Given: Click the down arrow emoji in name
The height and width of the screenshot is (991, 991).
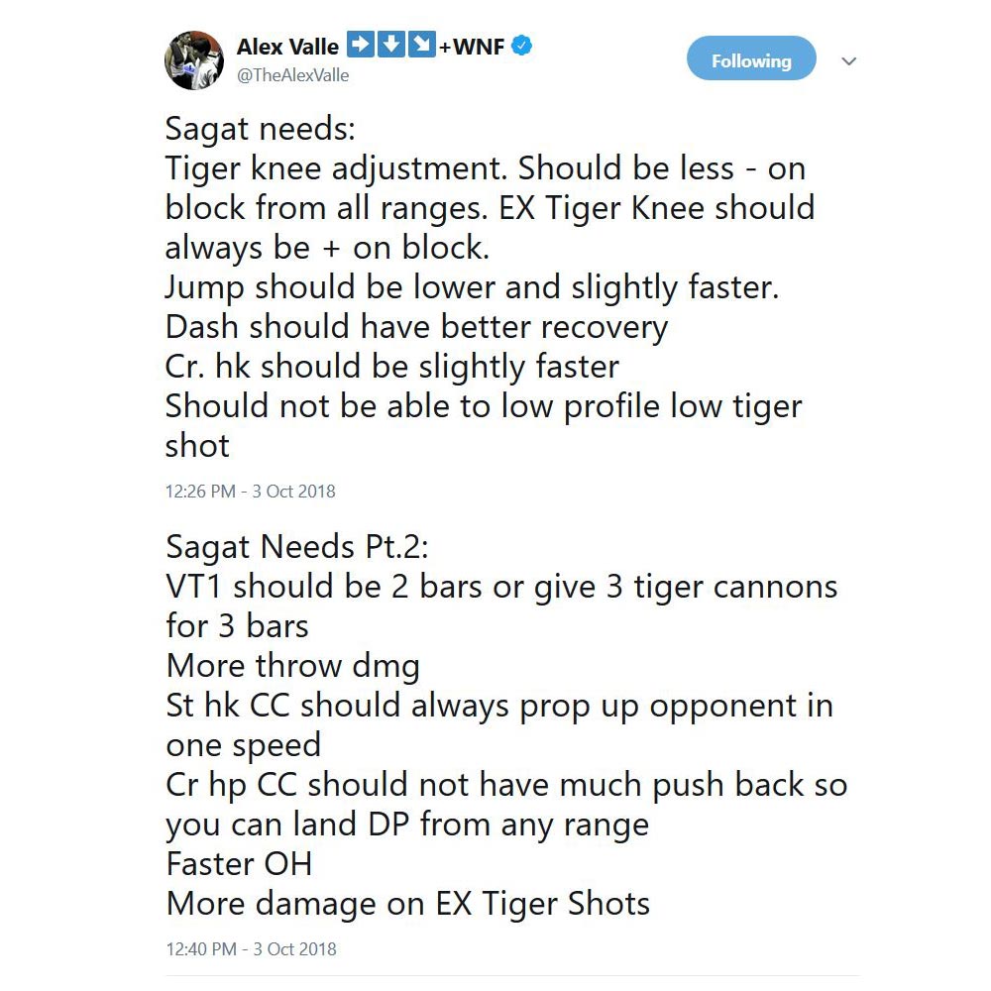Looking at the screenshot, I should [392, 46].
